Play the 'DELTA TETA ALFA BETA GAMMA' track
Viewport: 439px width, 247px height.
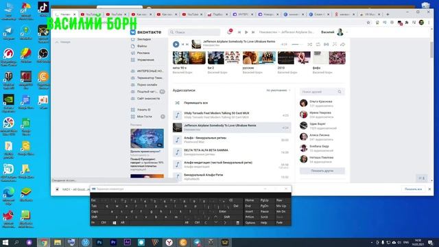(232, 152)
